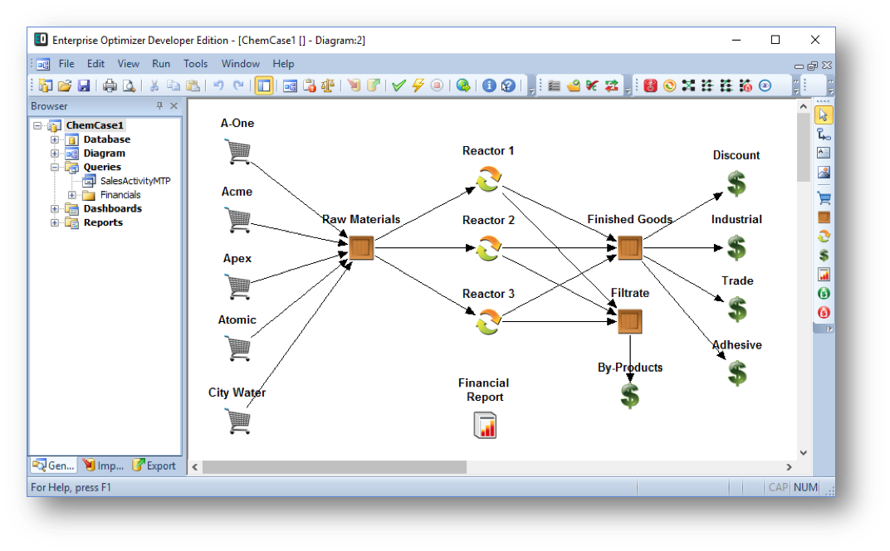The width and height of the screenshot is (890, 551).
Task: Expand the Database tree item
Action: [x=54, y=139]
